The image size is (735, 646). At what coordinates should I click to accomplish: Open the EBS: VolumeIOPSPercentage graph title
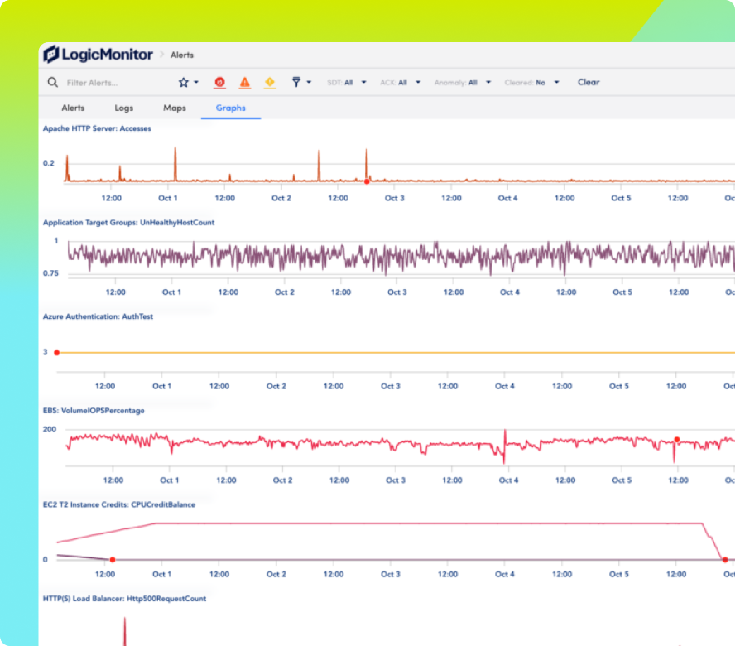point(94,411)
